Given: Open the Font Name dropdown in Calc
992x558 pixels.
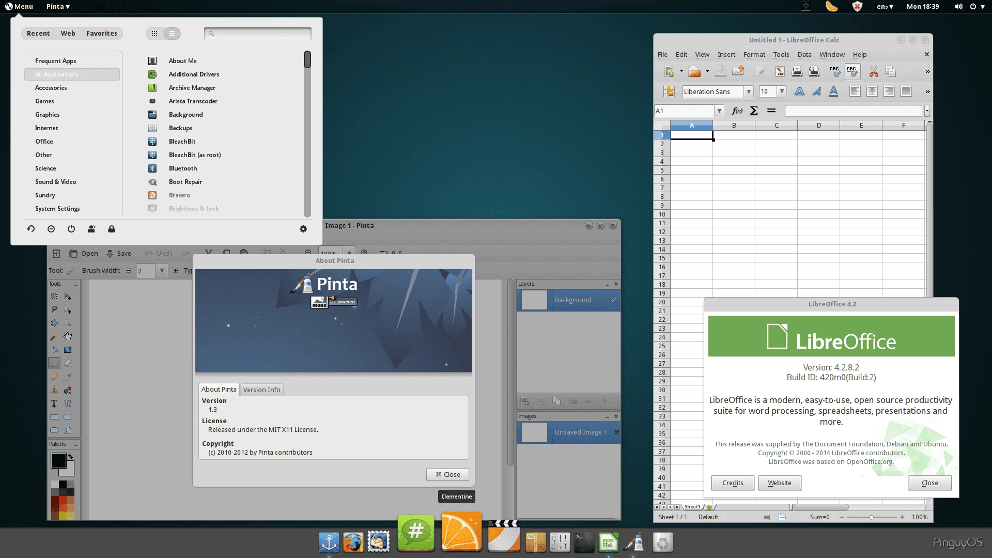Looking at the screenshot, I should tap(749, 91).
